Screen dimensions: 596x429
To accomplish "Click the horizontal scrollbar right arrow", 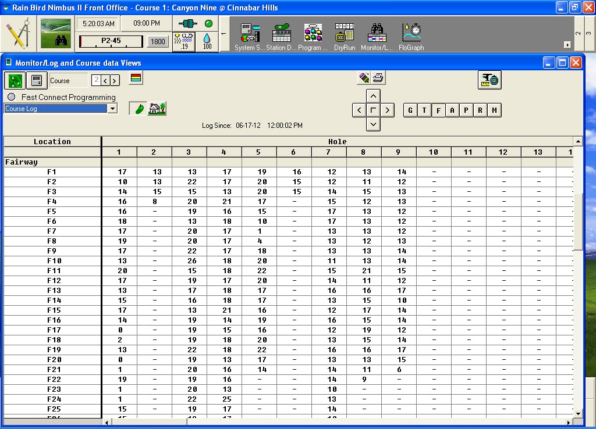I will pos(569,422).
